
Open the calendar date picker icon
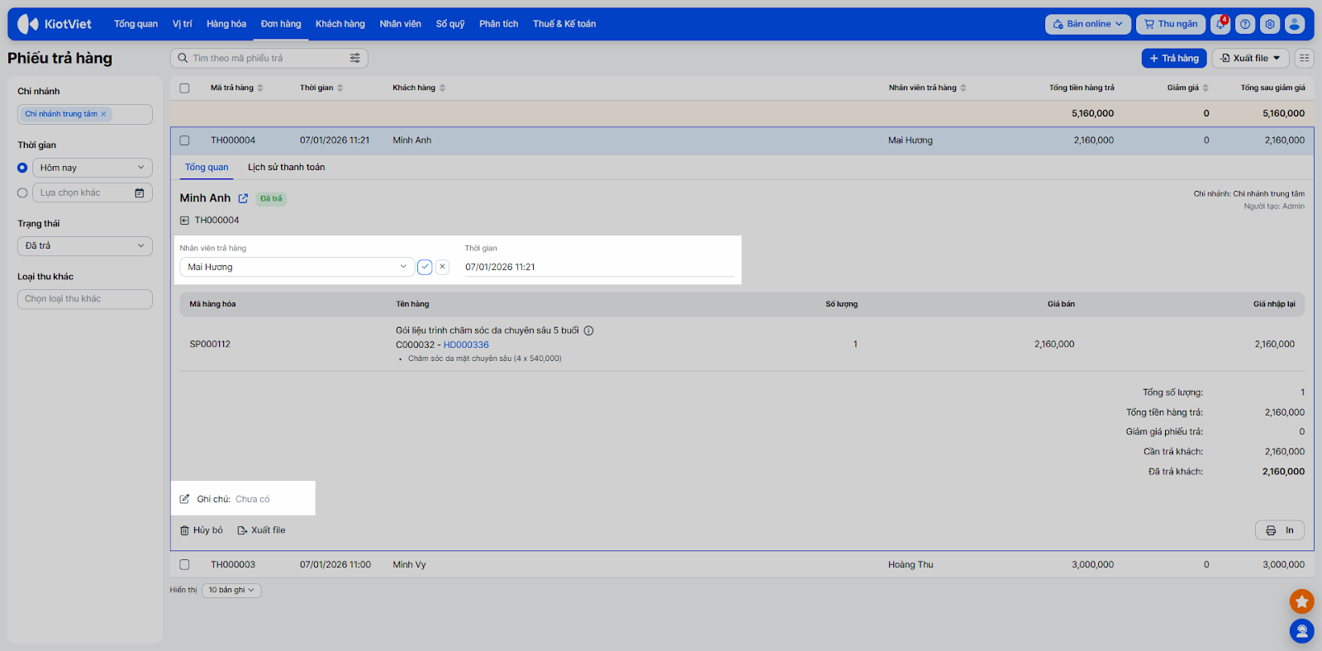point(140,192)
